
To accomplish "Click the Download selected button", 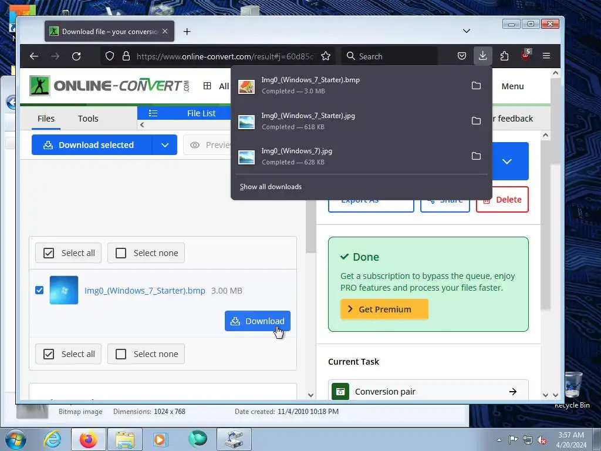I will point(92,145).
